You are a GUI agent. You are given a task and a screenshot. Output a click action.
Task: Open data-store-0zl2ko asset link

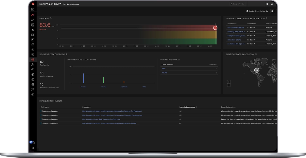[x=234, y=39]
